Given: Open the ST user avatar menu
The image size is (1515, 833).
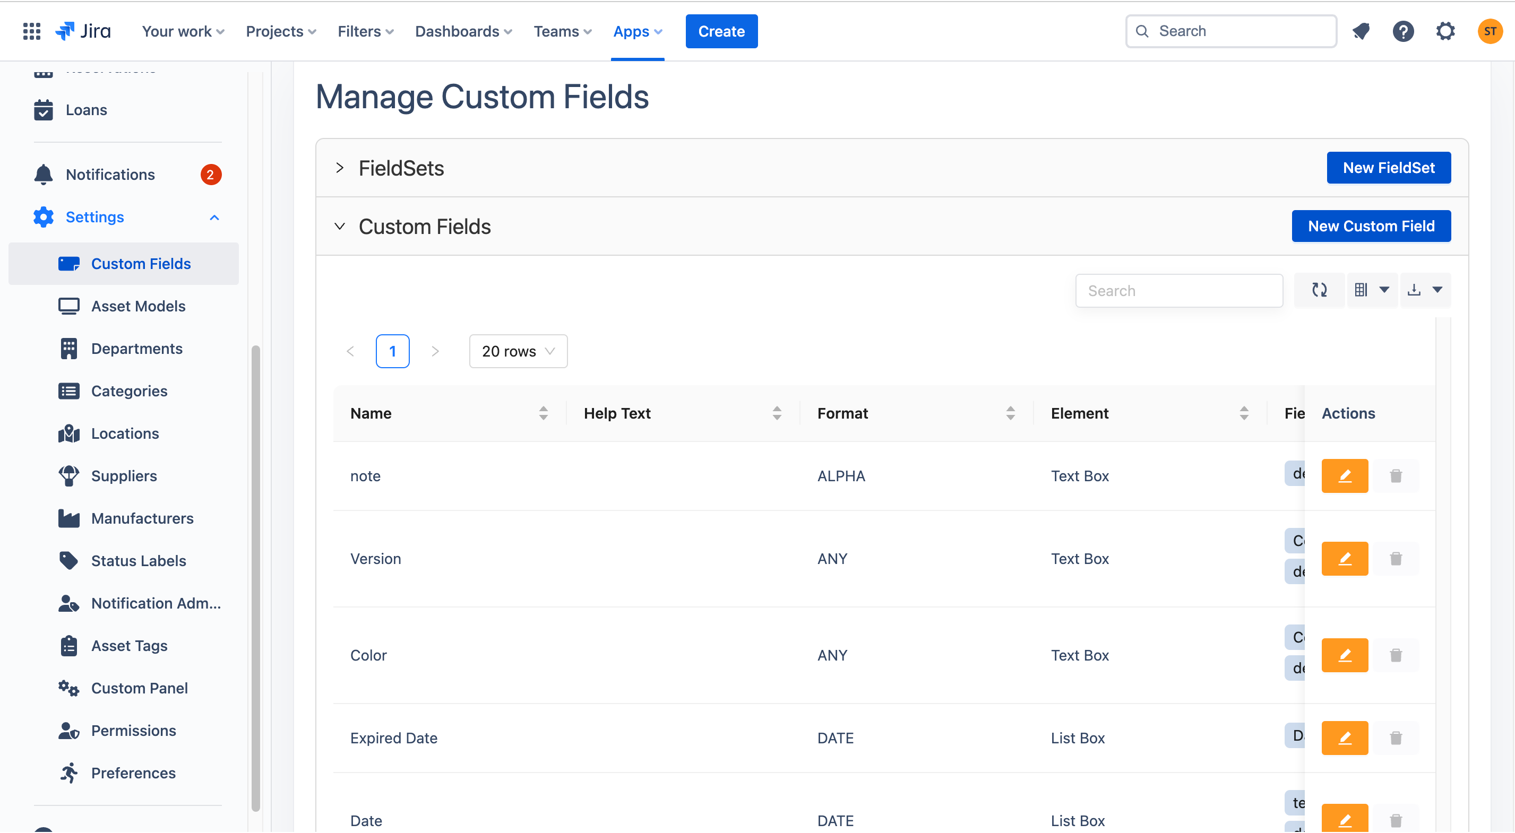Looking at the screenshot, I should pos(1490,31).
